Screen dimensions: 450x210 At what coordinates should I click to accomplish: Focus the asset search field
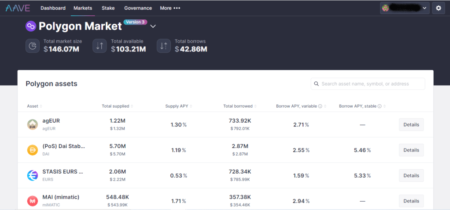click(x=370, y=84)
